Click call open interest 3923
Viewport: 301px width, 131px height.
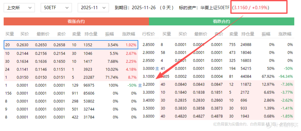(x=88, y=69)
